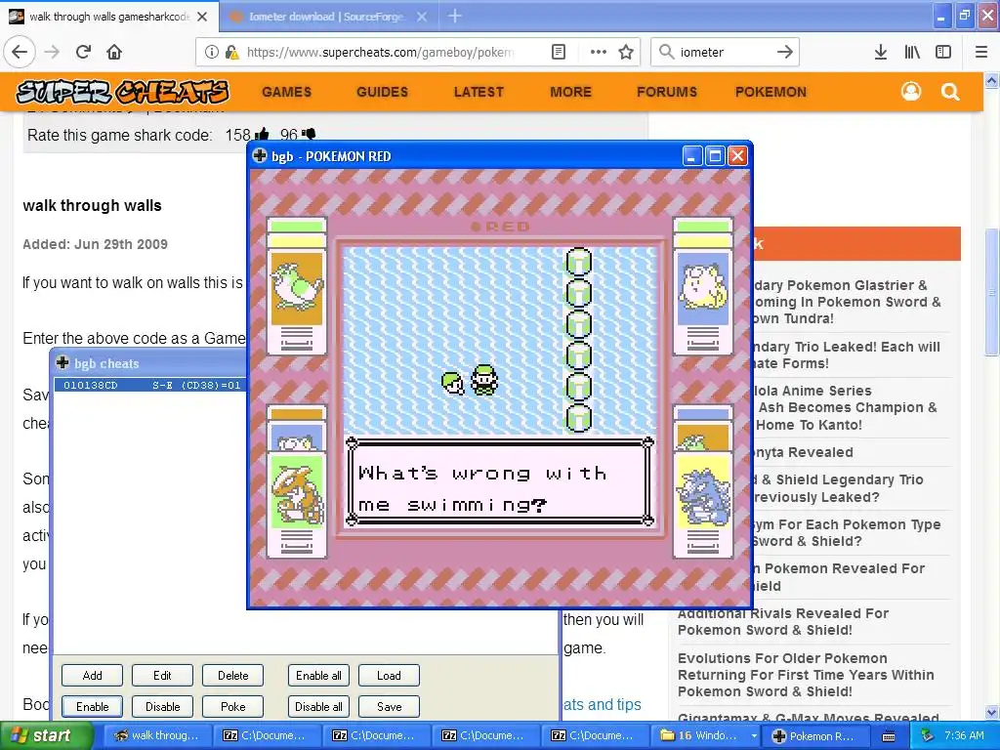Reload the current browser page
The image size is (1000, 750).
click(x=83, y=52)
